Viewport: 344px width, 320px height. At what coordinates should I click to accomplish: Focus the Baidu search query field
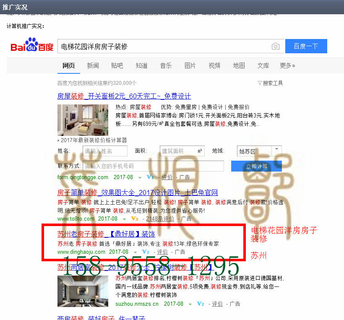pos(164,46)
